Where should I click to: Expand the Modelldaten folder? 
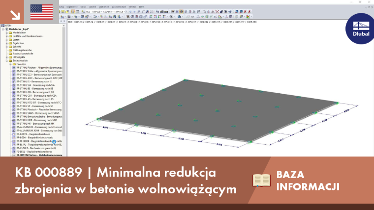(x=7, y=32)
